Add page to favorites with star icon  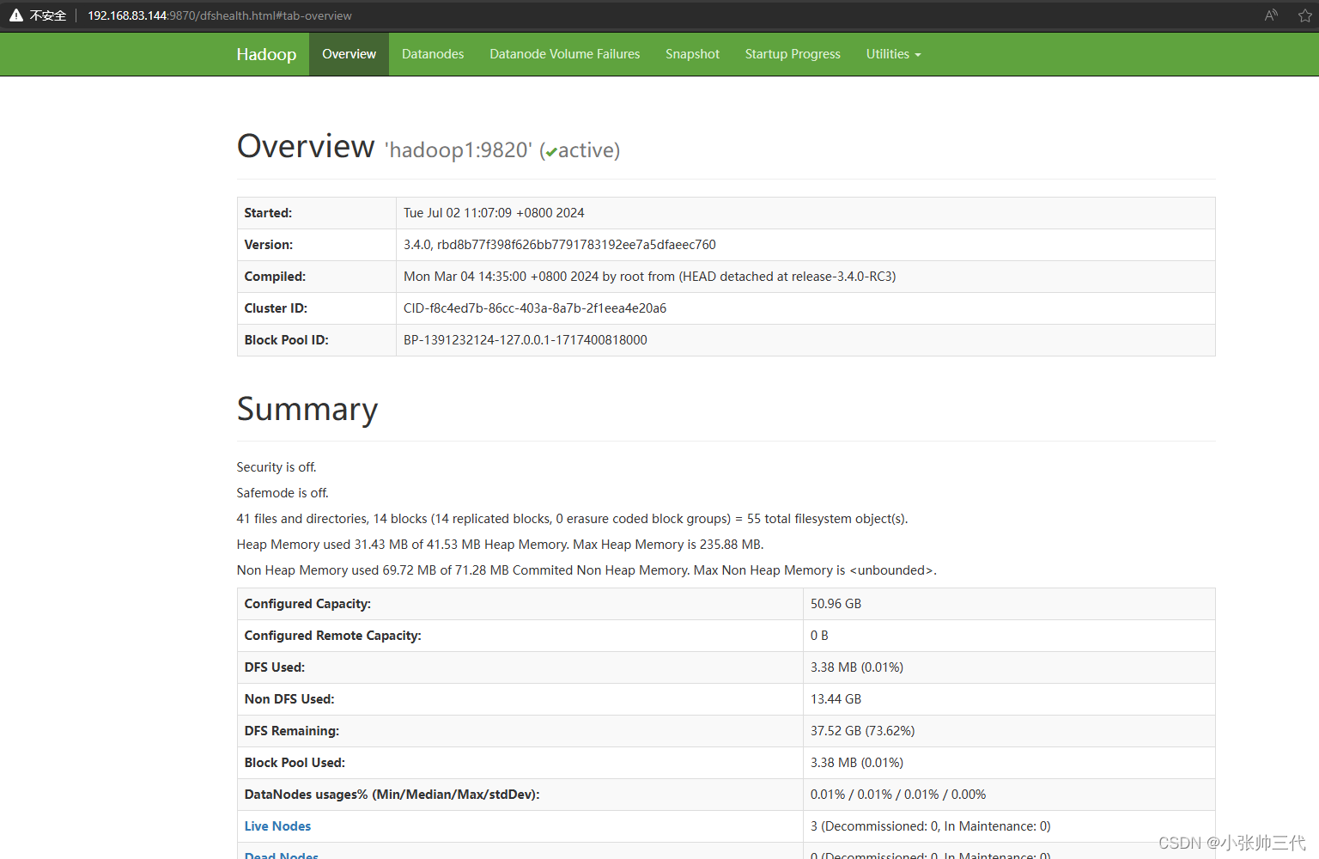(1305, 15)
